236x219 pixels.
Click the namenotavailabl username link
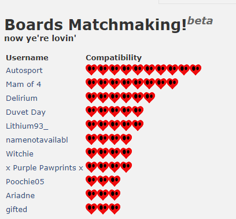[37, 140]
